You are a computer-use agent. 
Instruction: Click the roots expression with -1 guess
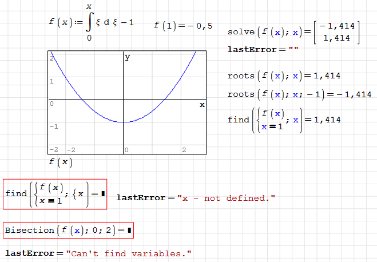click(x=299, y=94)
